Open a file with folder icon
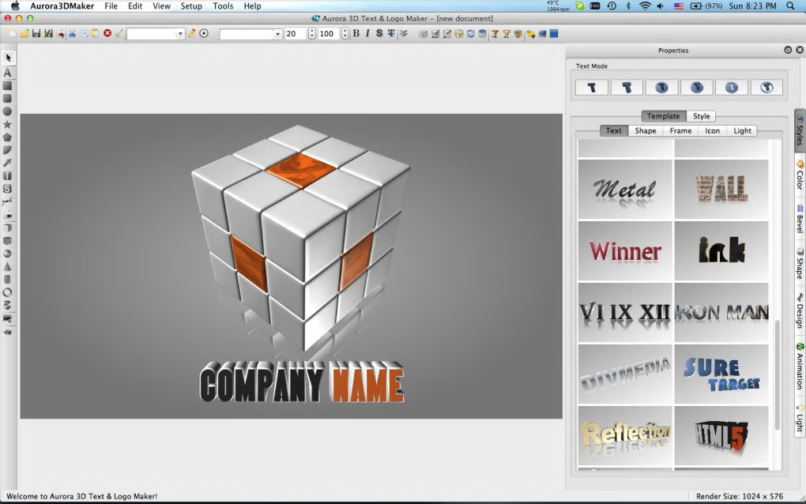 pos(24,33)
